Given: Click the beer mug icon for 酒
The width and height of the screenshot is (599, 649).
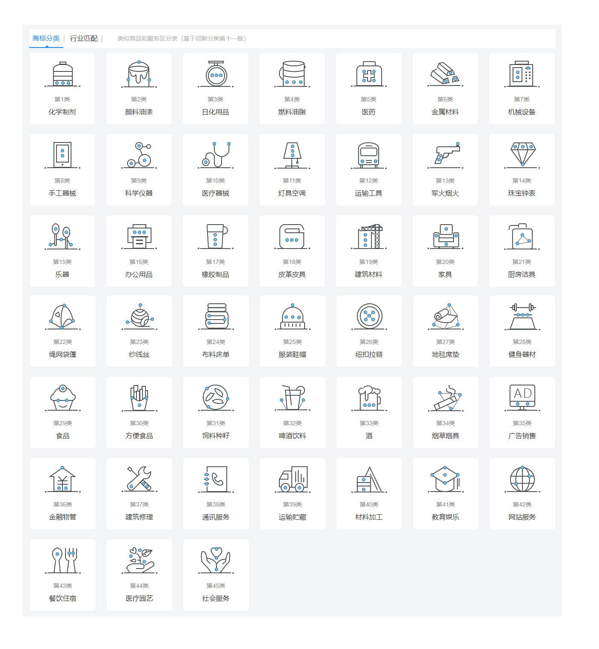Looking at the screenshot, I should [x=369, y=398].
